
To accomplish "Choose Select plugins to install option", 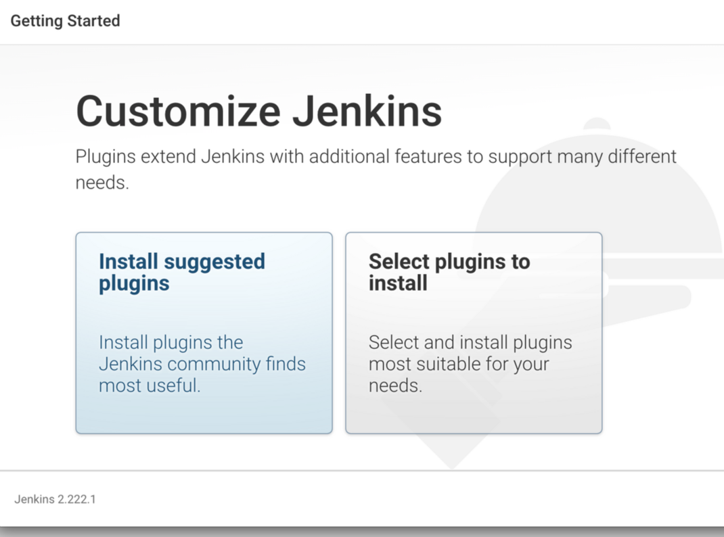I will 474,333.
